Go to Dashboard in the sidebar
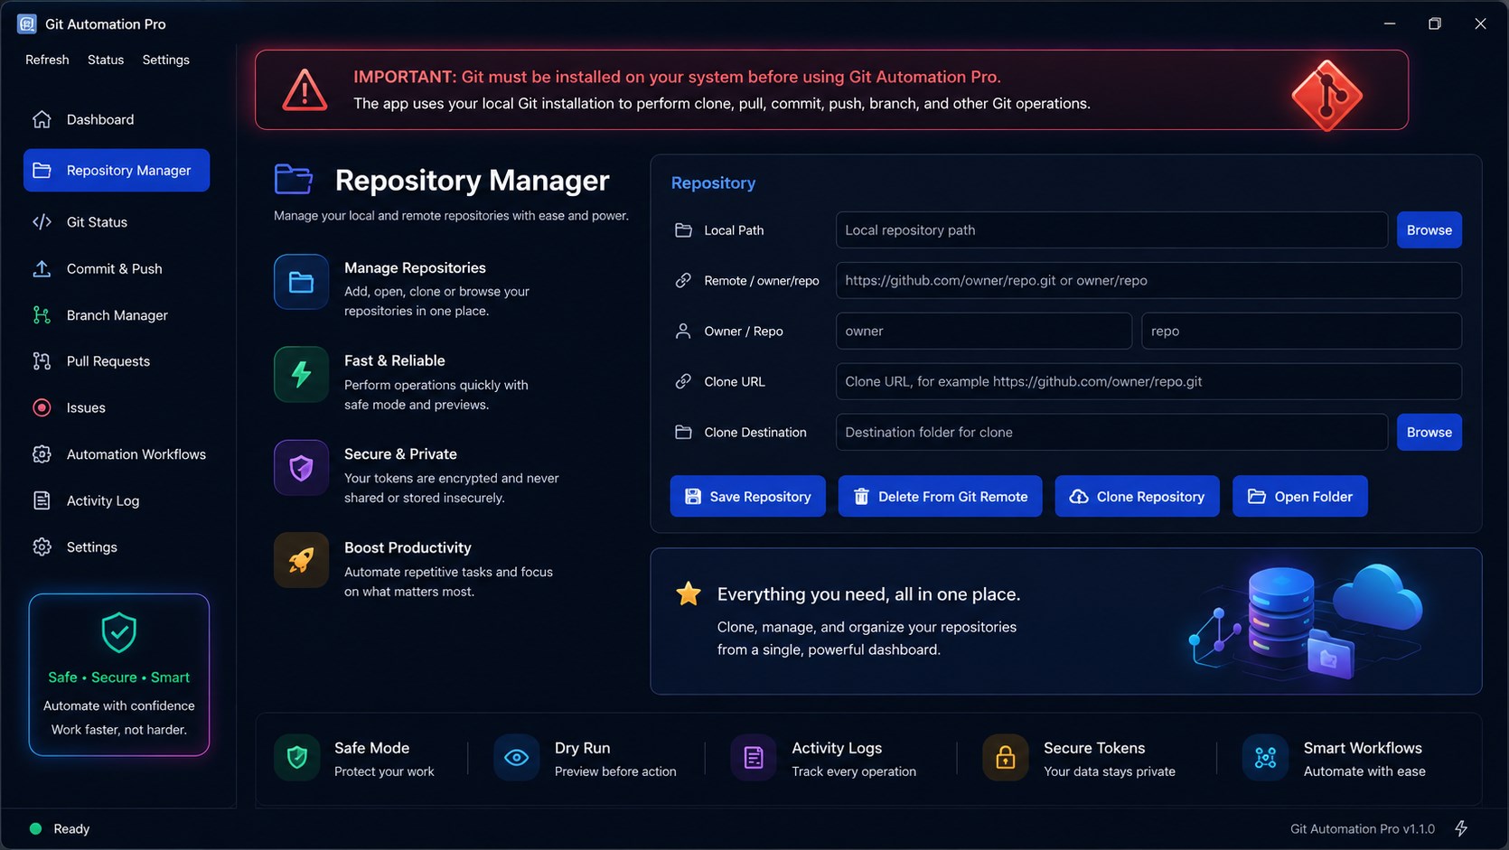 click(x=117, y=119)
